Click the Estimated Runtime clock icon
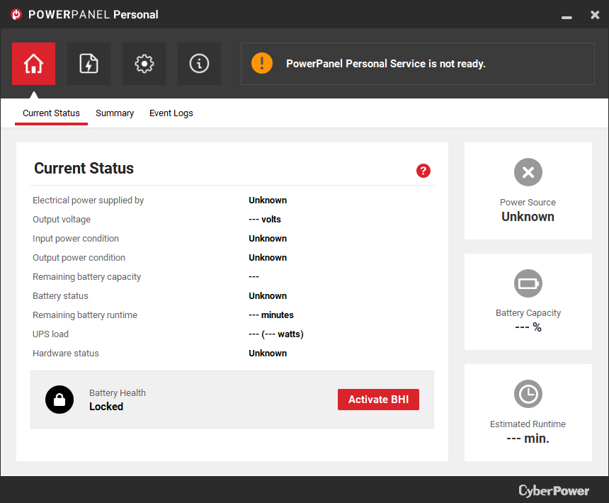 tap(528, 394)
